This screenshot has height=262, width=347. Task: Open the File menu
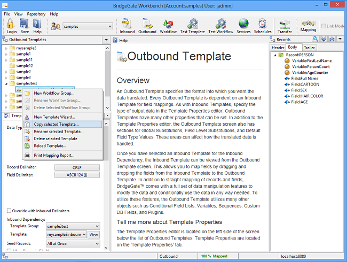[x=7, y=14]
